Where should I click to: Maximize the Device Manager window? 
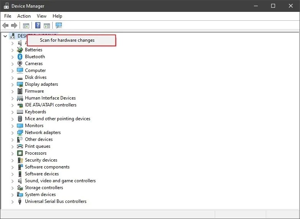click(273, 6)
